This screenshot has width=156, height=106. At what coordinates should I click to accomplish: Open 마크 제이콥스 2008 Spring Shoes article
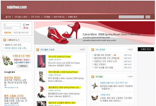point(63,72)
